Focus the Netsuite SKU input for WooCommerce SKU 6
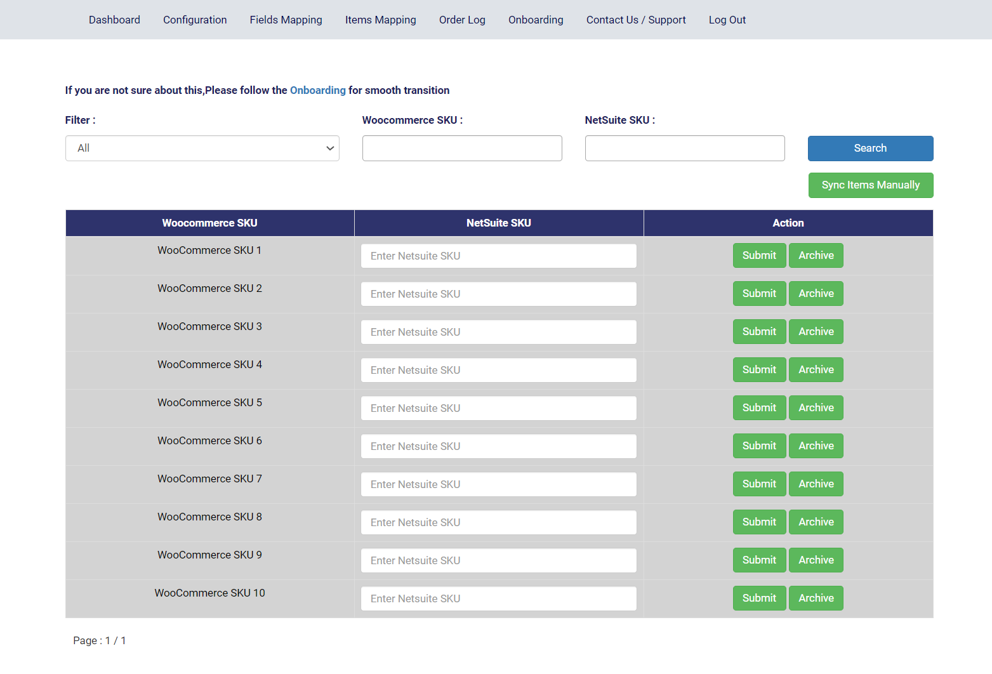The height and width of the screenshot is (674, 992). point(499,446)
